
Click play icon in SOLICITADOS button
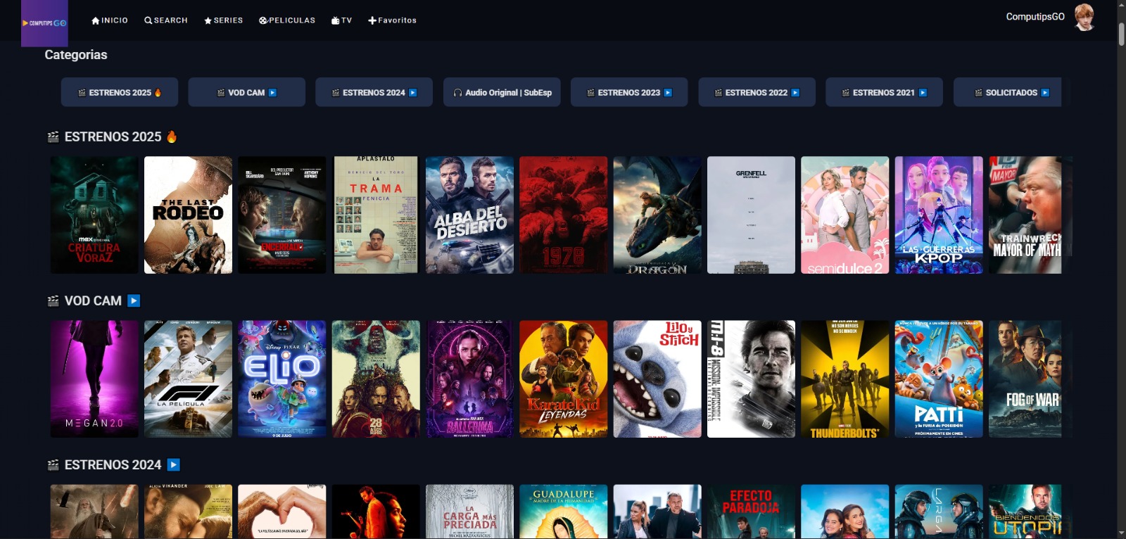1045,93
